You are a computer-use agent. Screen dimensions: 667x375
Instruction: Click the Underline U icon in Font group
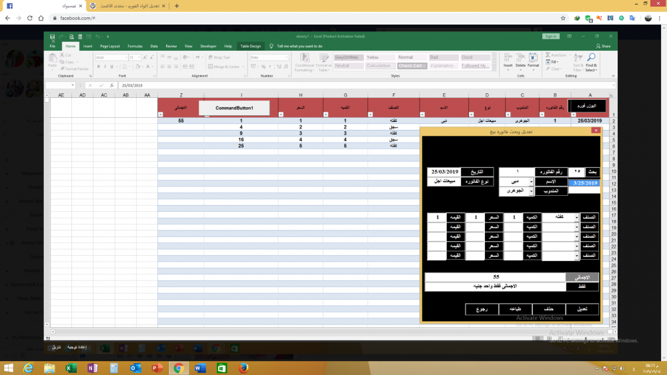pyautogui.click(x=111, y=67)
